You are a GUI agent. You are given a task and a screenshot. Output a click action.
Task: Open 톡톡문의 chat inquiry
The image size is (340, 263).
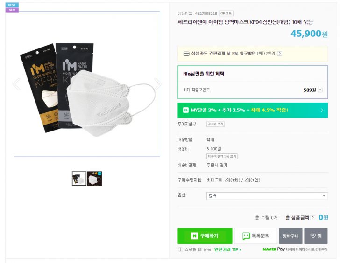click(x=255, y=236)
